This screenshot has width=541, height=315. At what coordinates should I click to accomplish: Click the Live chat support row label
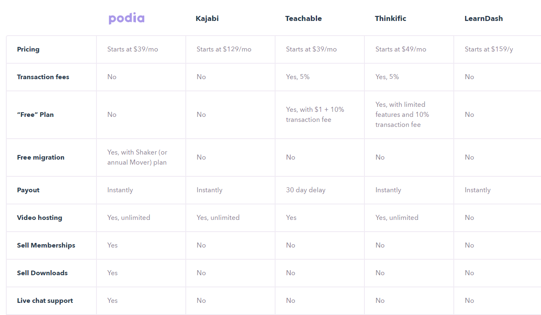pyautogui.click(x=45, y=301)
